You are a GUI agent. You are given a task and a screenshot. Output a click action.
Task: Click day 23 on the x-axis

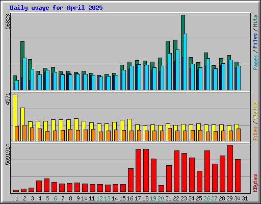184,198
